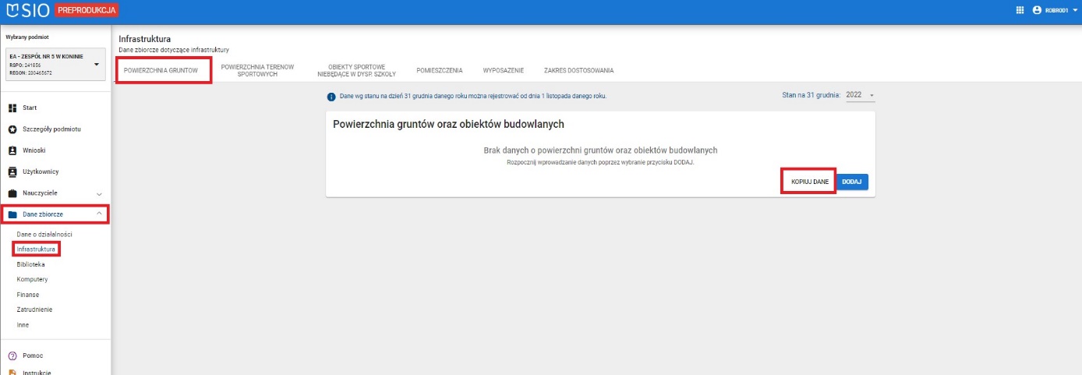This screenshot has width=1082, height=375.
Task: Open the Inne submenu item
Action: point(23,324)
